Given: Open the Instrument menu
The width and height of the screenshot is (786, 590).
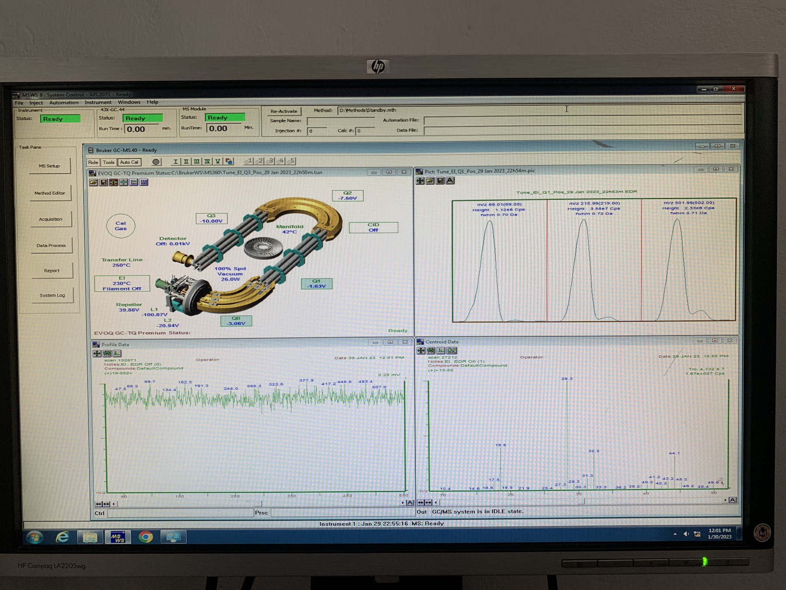Looking at the screenshot, I should tap(98, 102).
